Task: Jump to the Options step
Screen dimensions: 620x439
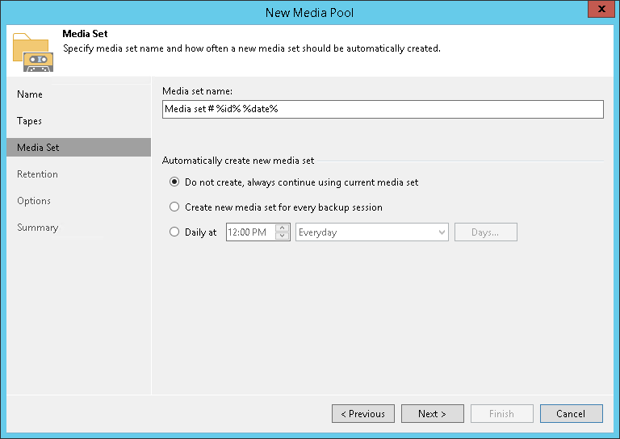Action: (34, 201)
